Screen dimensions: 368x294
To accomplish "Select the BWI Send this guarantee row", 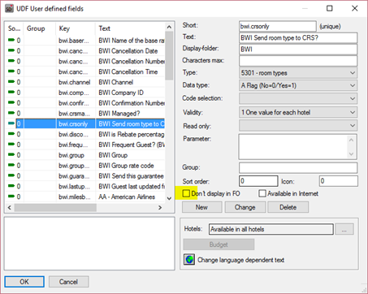I will tap(85, 175).
